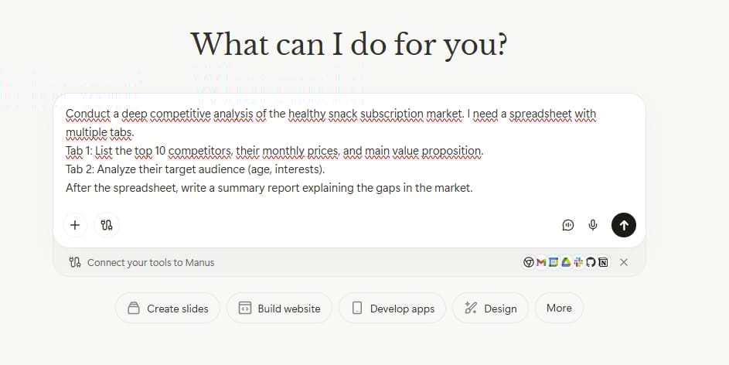Expand the More options menu
This screenshot has width=729, height=365.
559,308
